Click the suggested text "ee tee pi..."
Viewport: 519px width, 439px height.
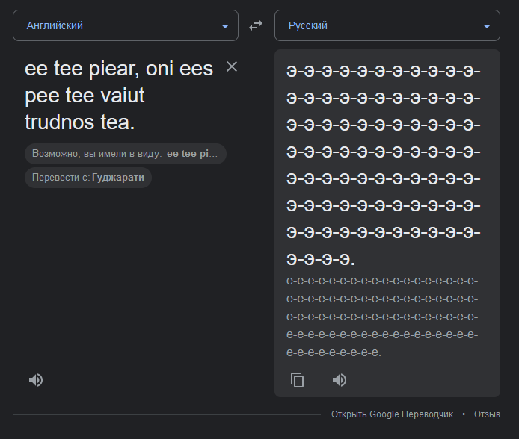pyautogui.click(x=192, y=154)
